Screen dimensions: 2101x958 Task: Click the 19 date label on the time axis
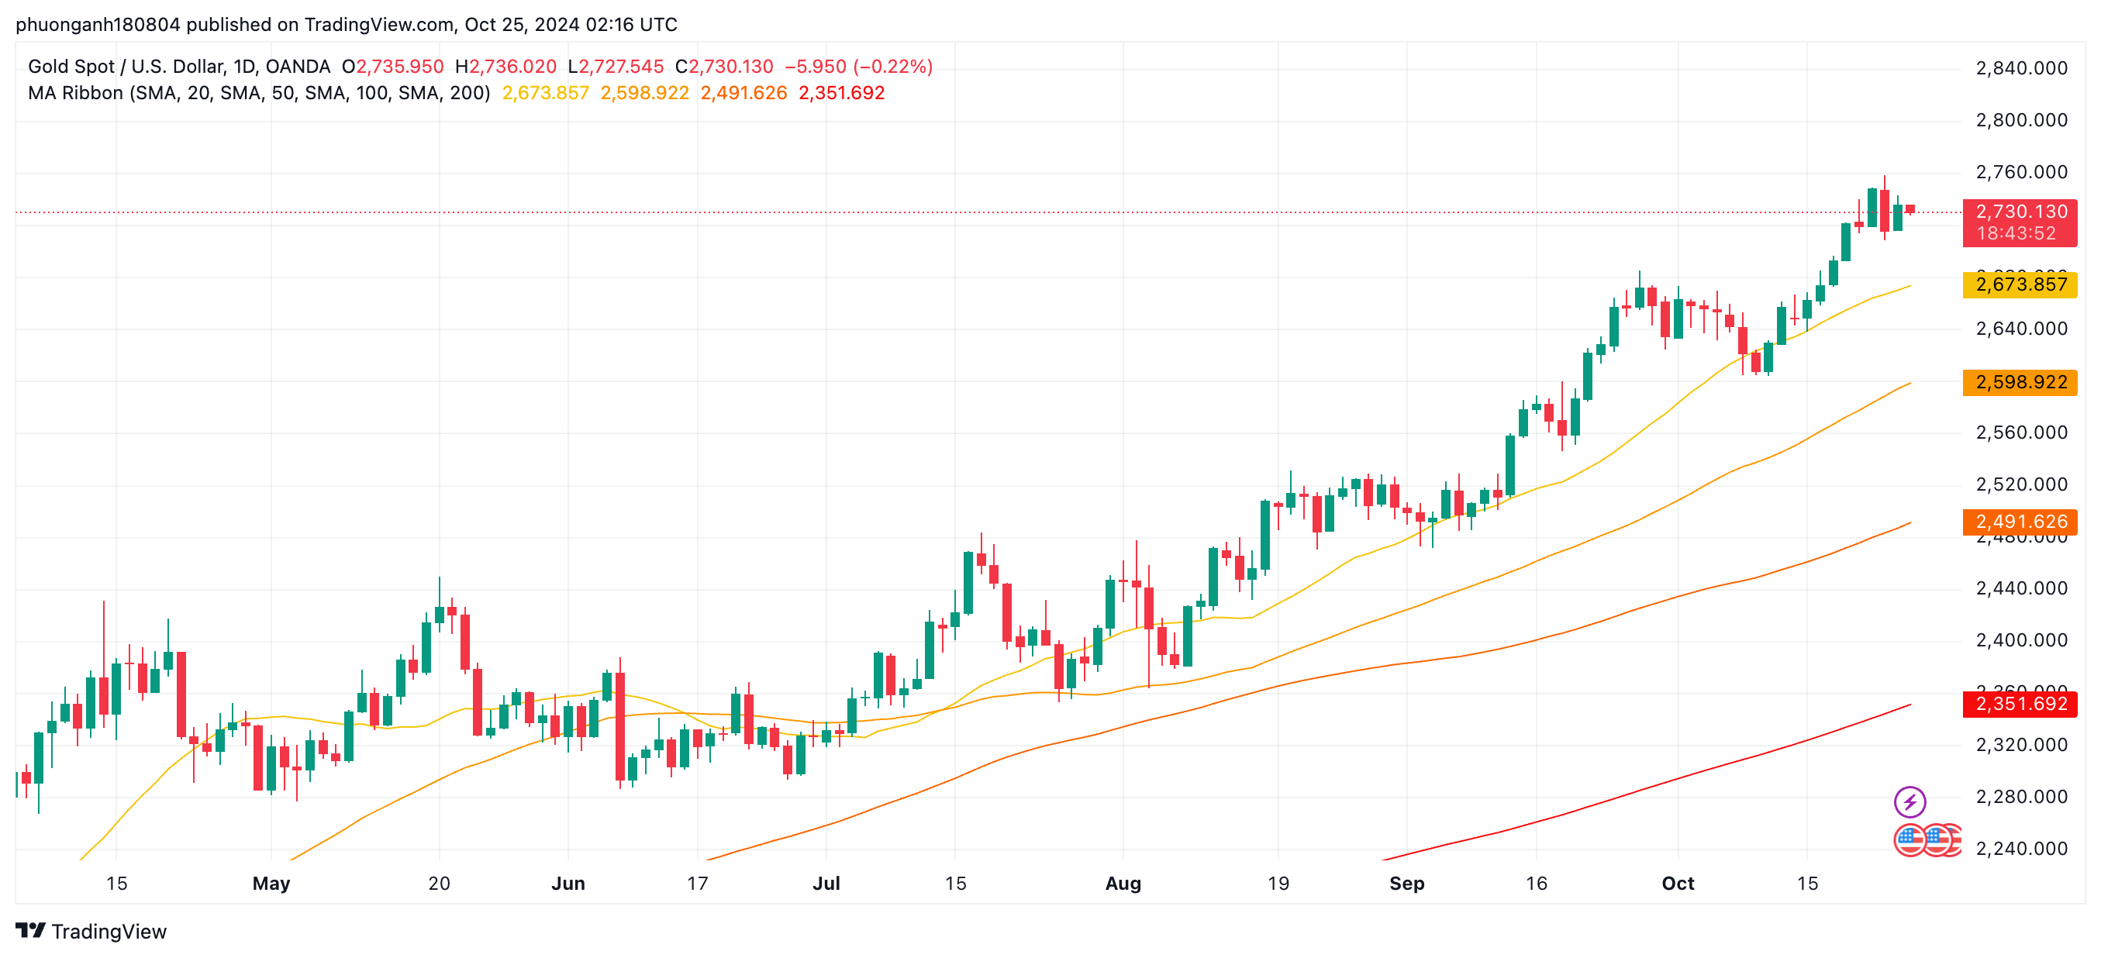1278,884
